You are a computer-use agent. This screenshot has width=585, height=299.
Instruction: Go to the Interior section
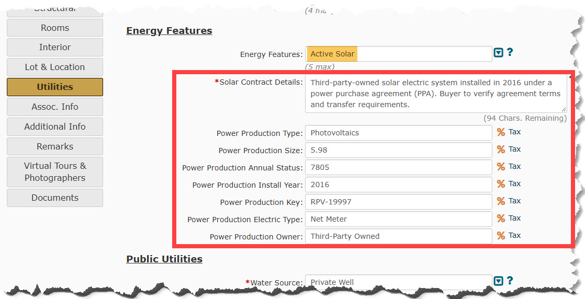(x=55, y=47)
